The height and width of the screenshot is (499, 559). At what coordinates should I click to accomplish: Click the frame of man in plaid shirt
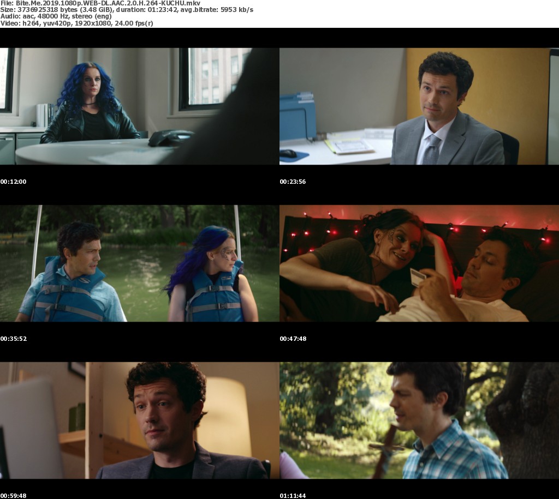(419, 420)
